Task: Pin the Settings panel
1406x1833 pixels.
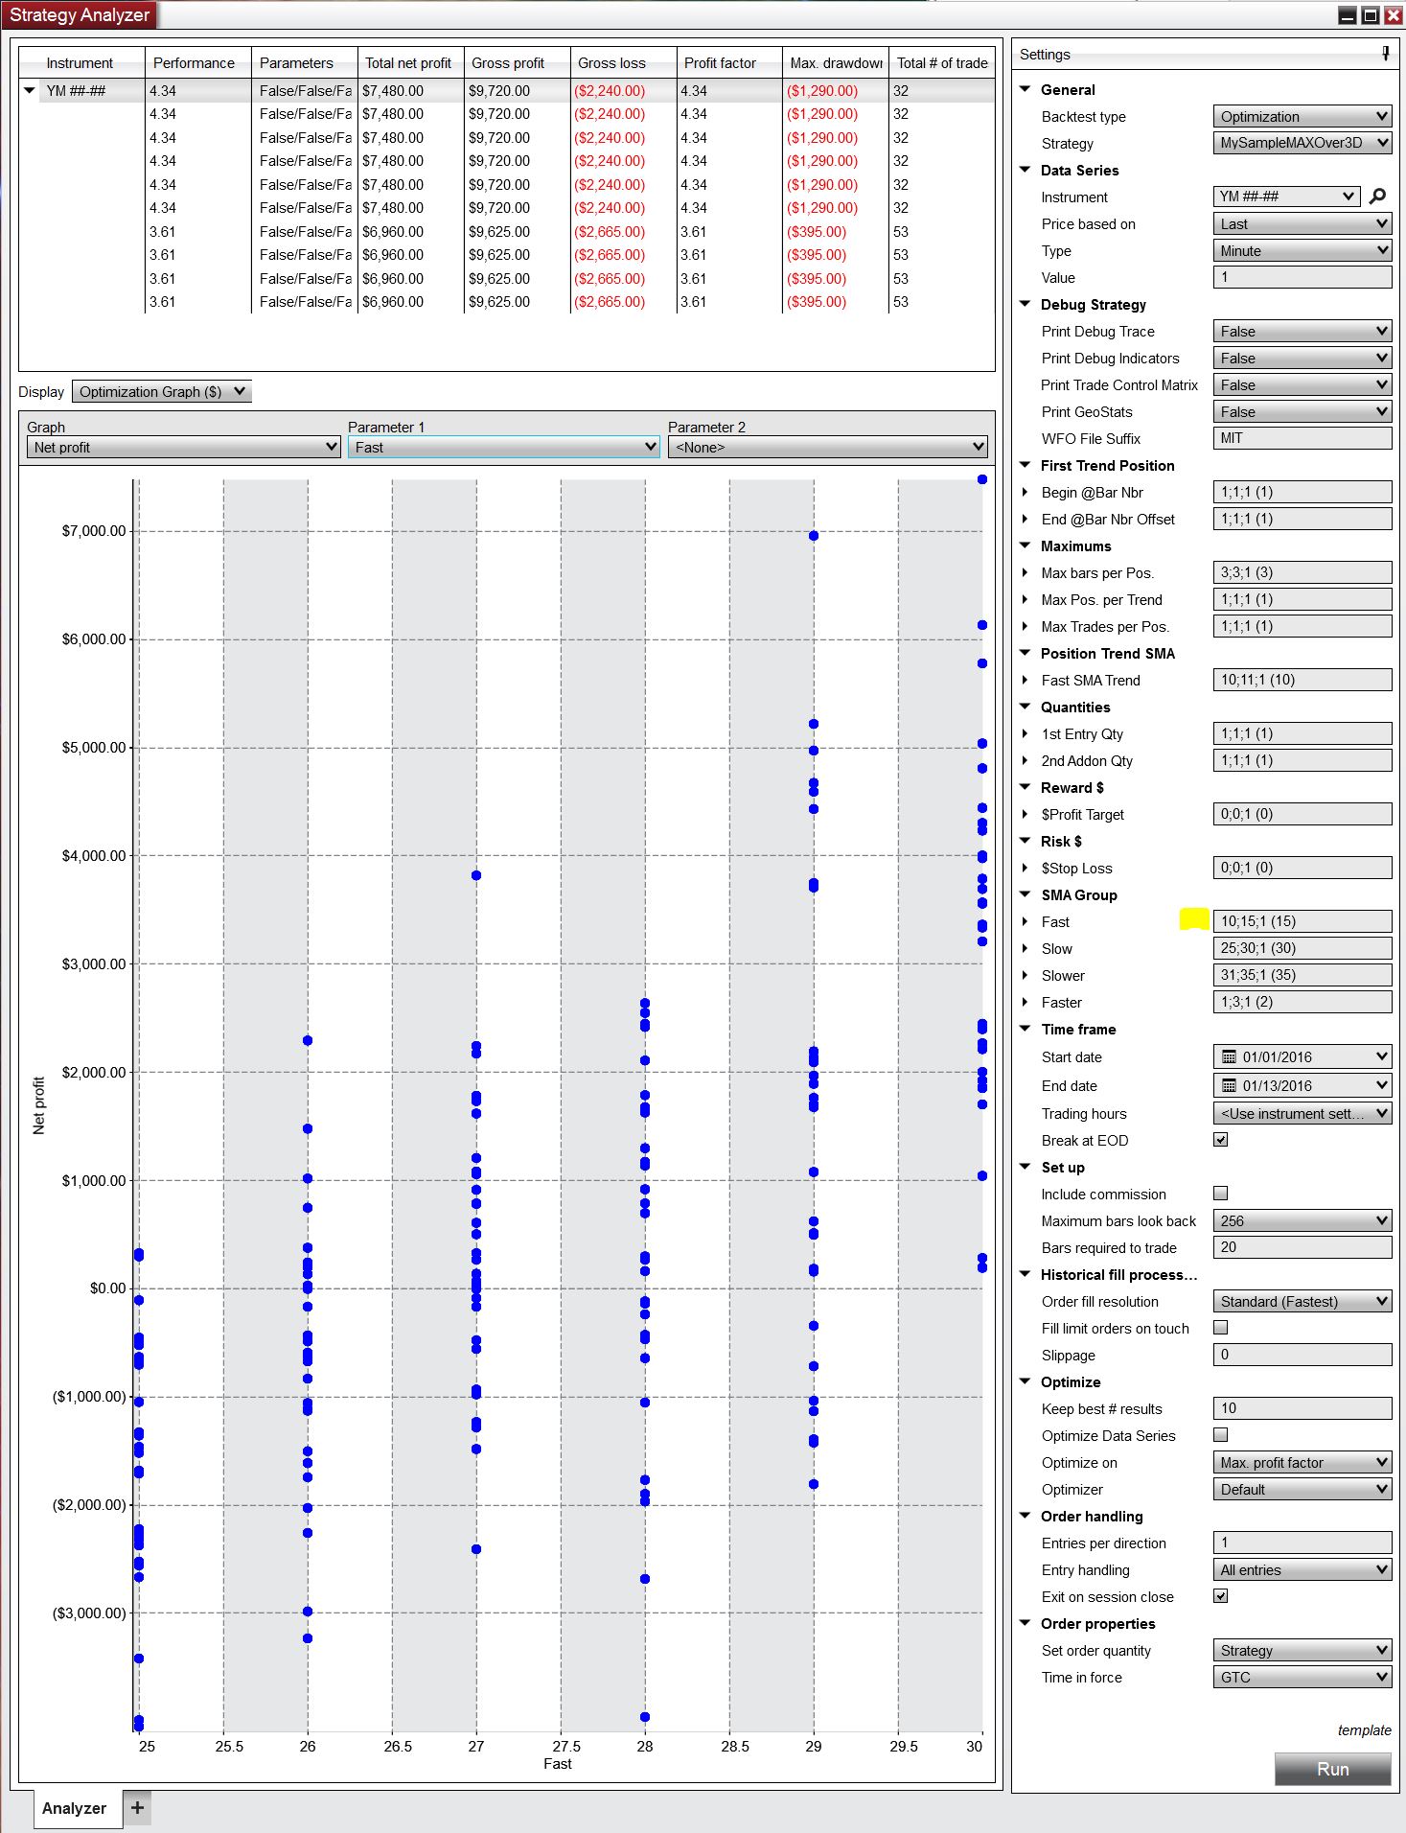Action: 1385,54
